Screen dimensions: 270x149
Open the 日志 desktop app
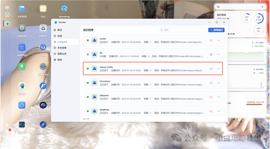pyautogui.click(x=43, y=9)
